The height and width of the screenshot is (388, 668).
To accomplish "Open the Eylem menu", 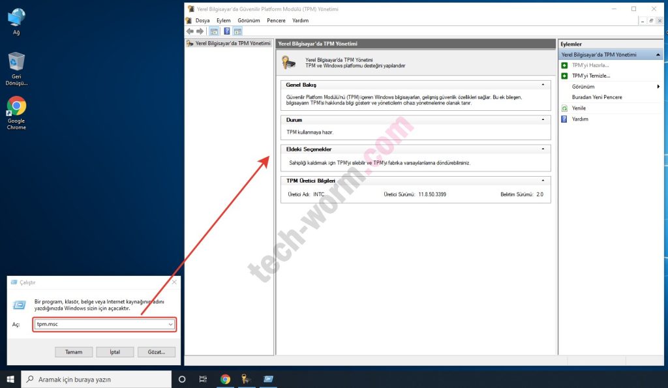I will 224,21.
